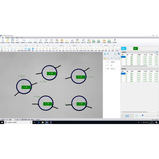Click the export to Excel icon

point(83,40)
